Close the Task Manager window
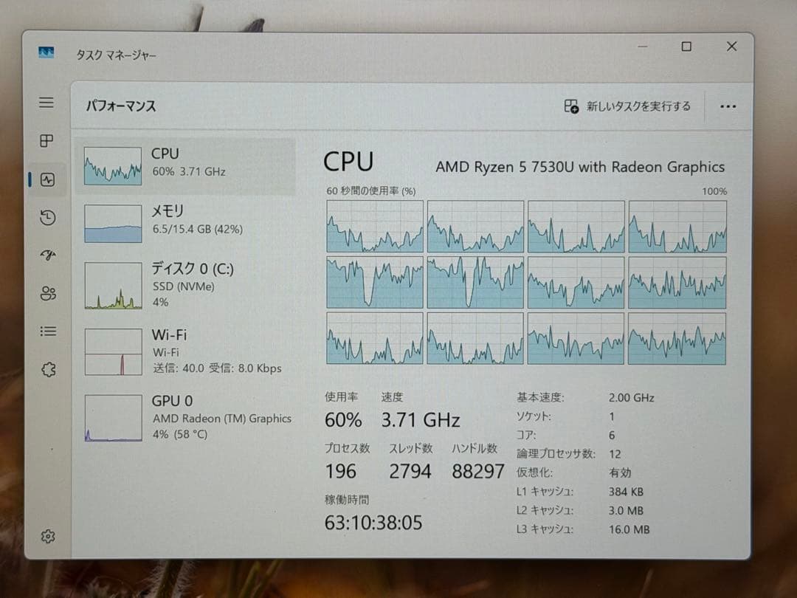Screen dimensions: 797x598 coord(731,47)
